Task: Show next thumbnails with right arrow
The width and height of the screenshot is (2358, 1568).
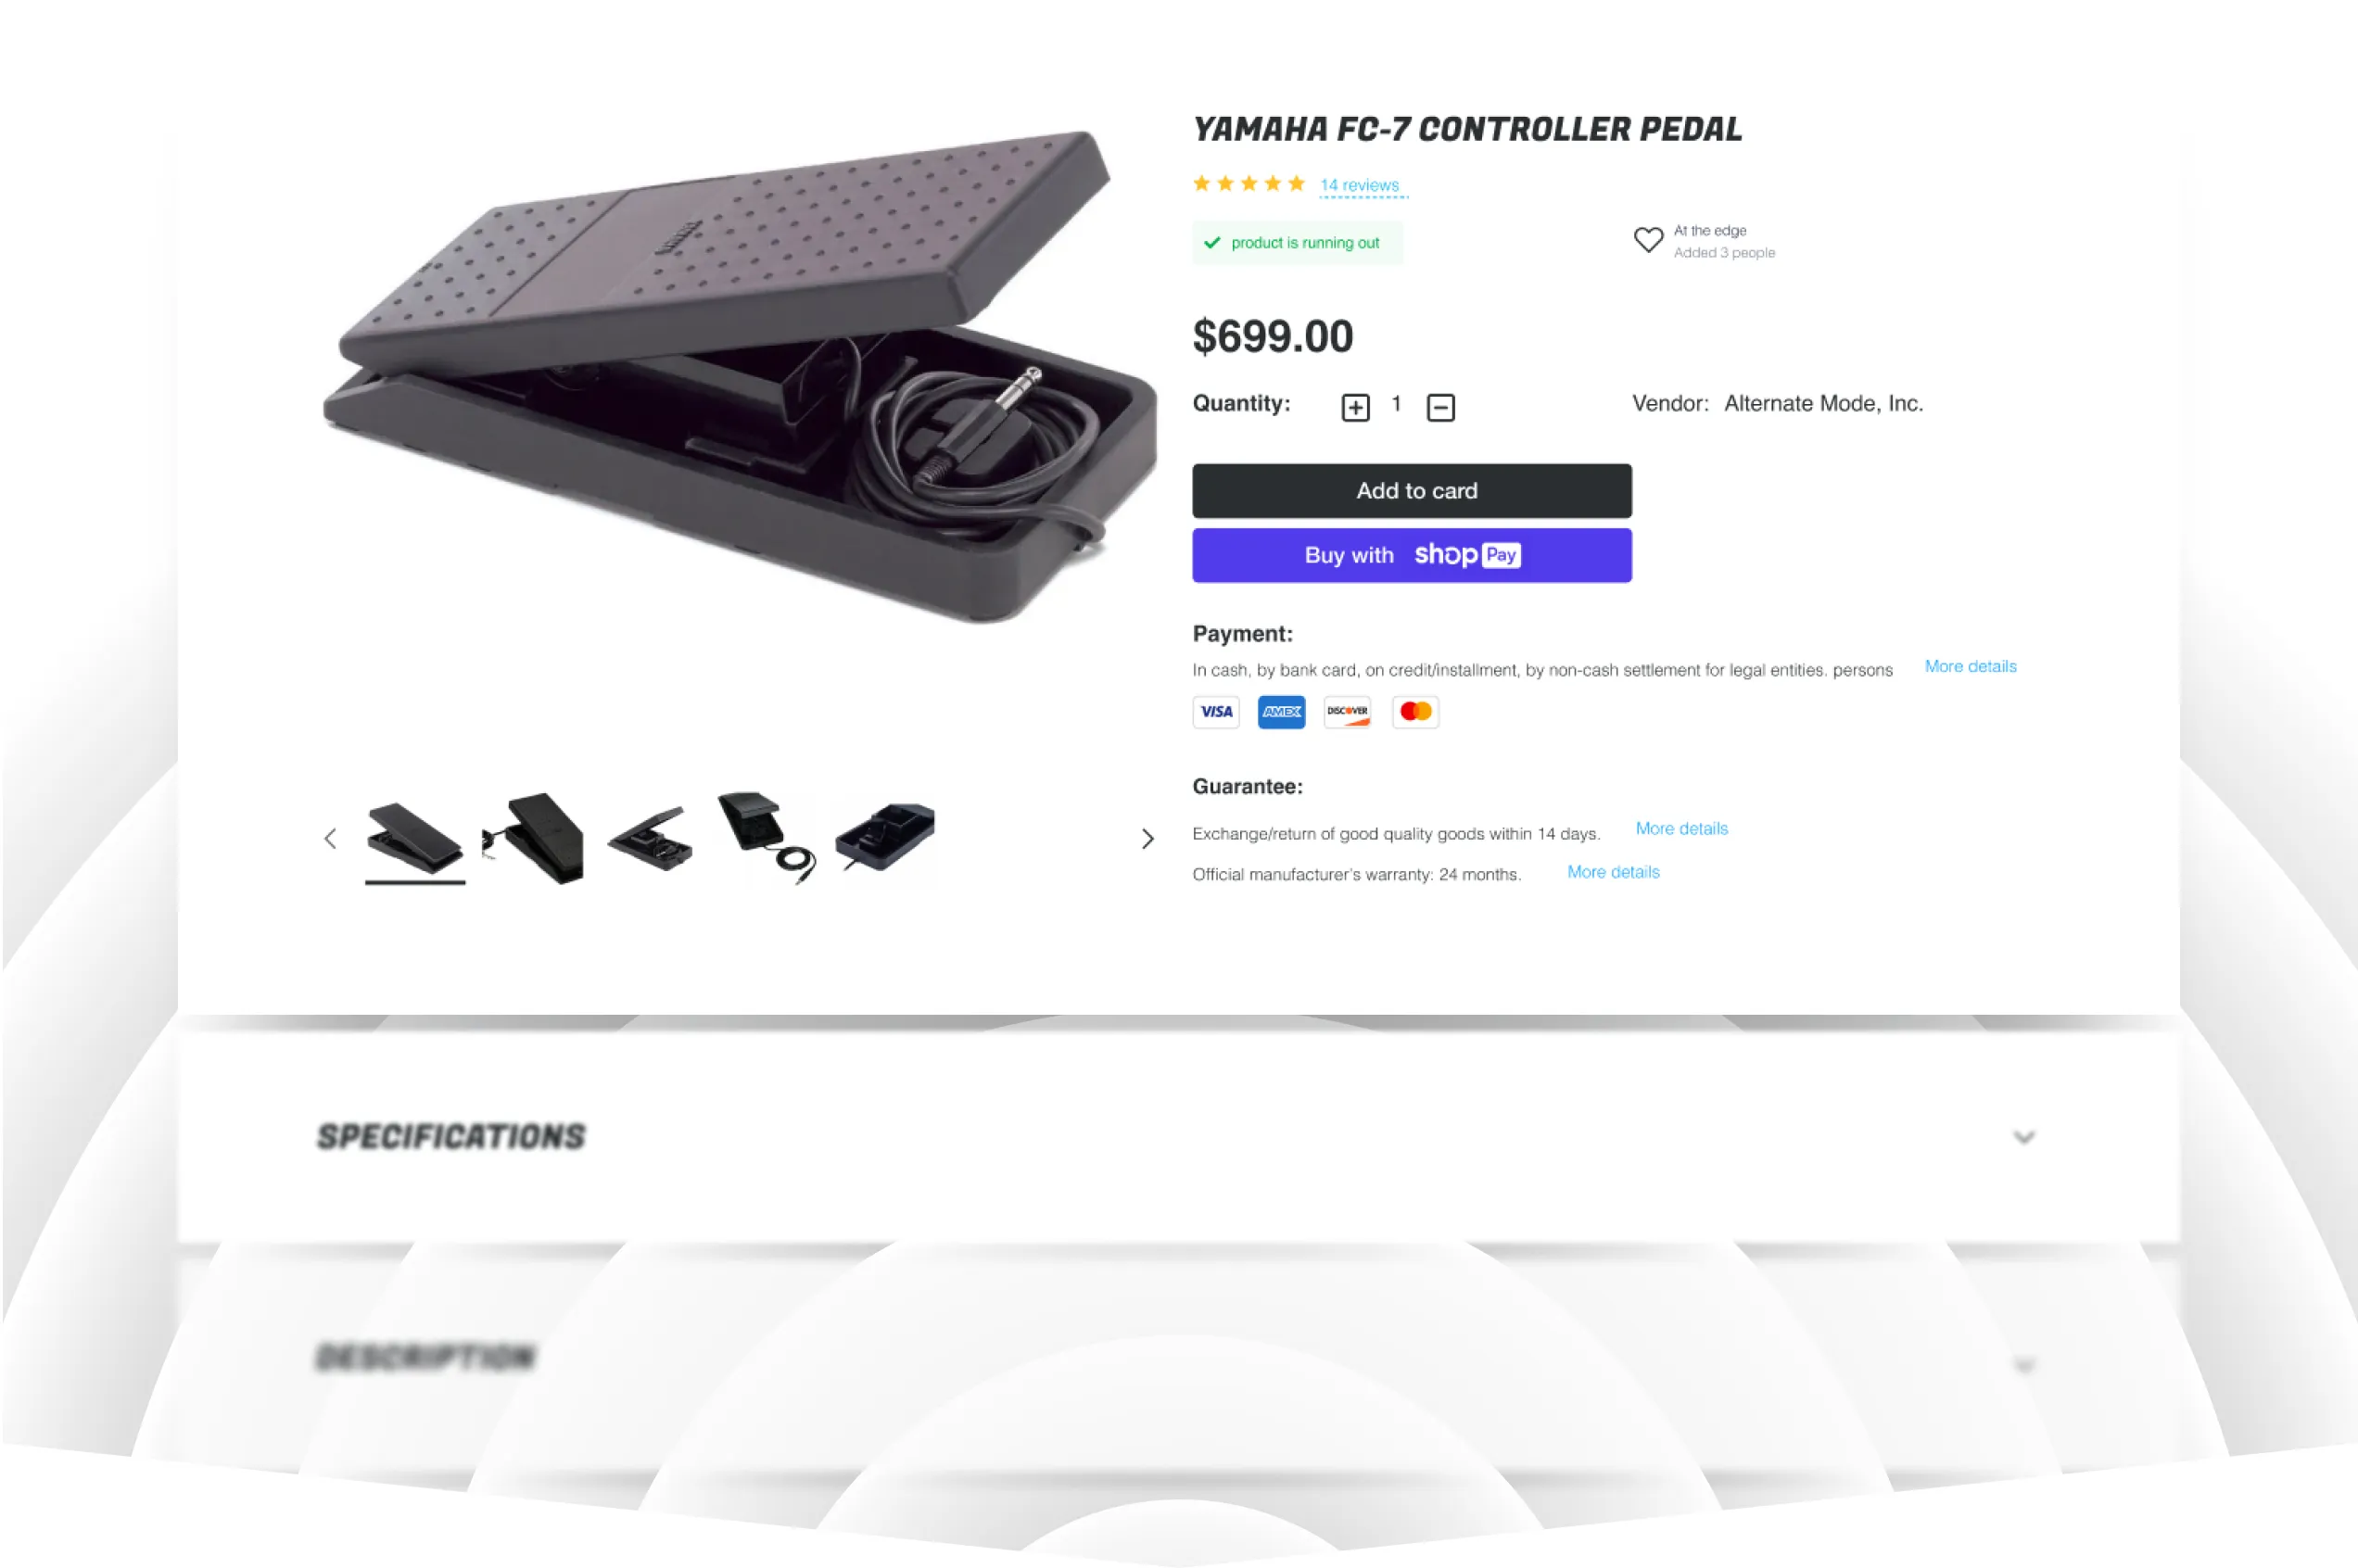Action: 1147,838
